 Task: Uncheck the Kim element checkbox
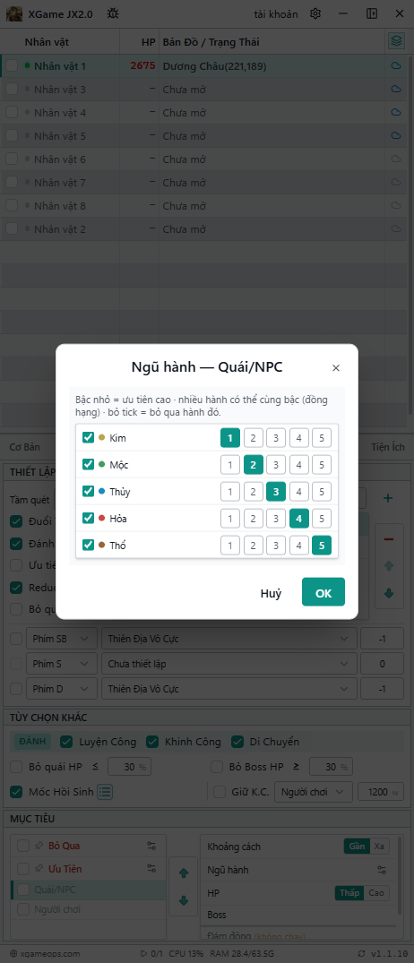tap(89, 438)
